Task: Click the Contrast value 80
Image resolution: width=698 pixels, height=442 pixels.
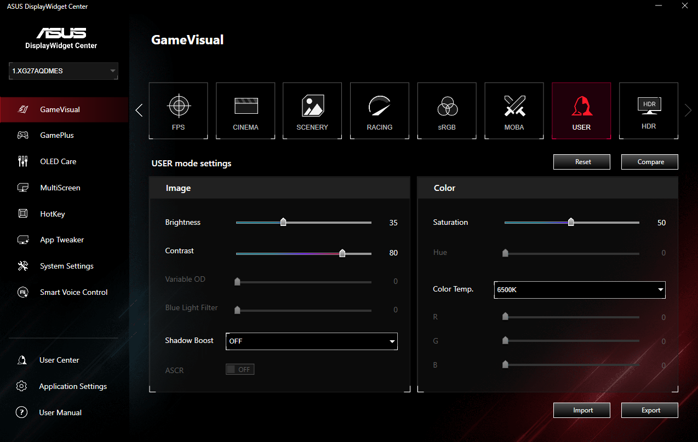Action: [393, 253]
